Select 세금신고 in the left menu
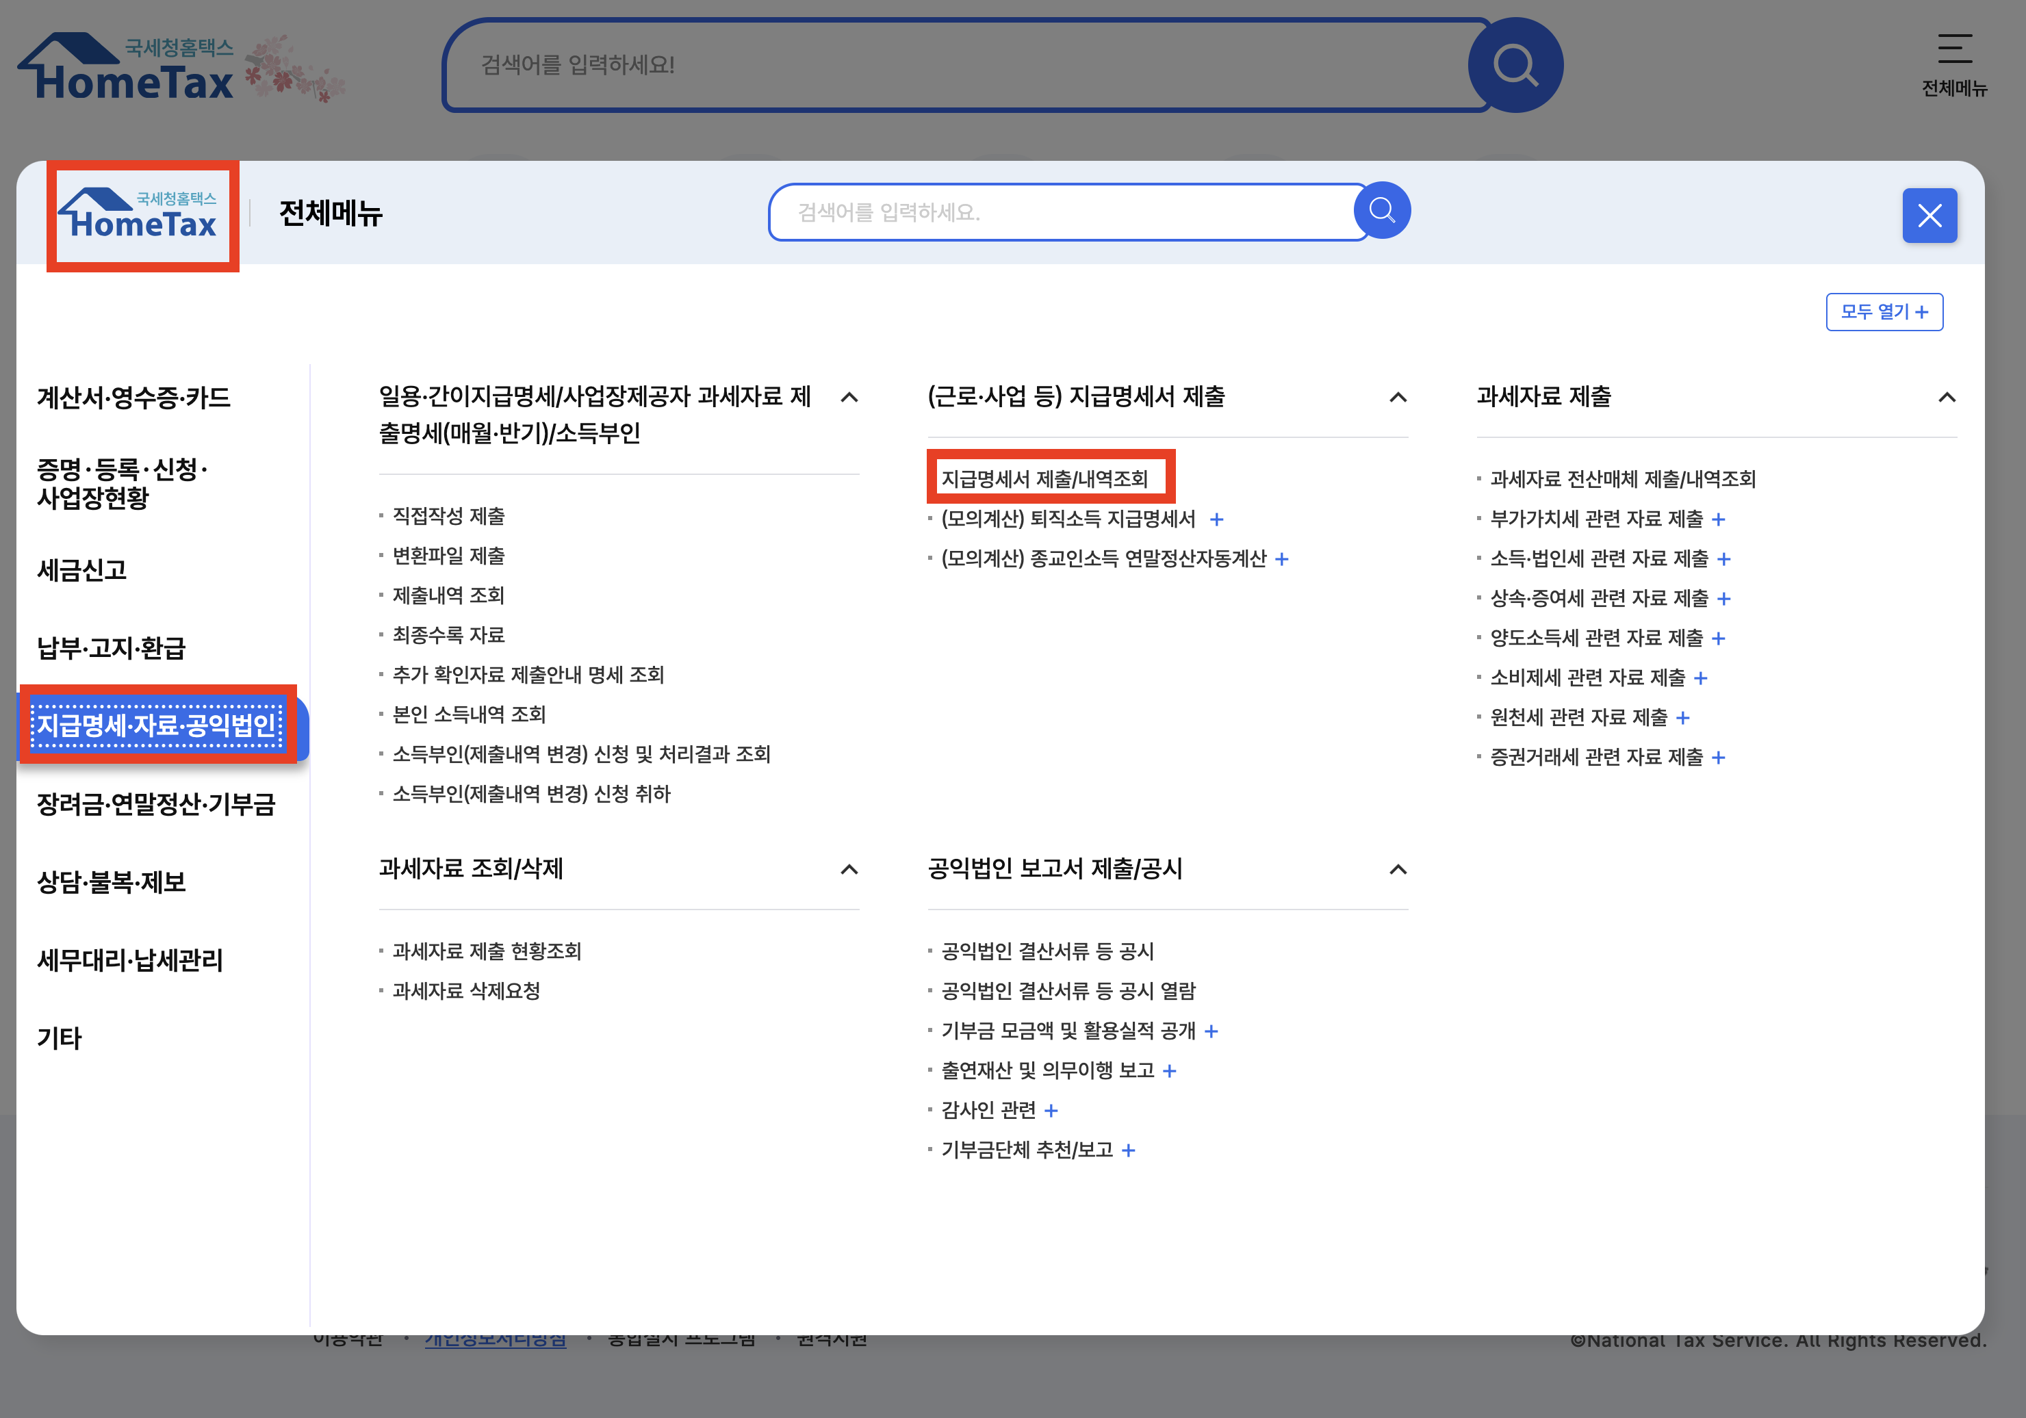Screen dimensions: 2026x1418 [x=82, y=570]
